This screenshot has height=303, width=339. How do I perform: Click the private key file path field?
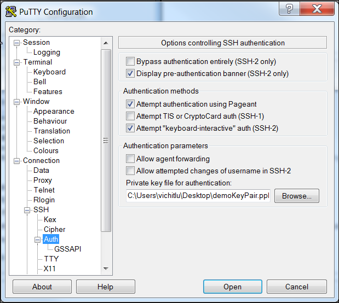(198, 196)
